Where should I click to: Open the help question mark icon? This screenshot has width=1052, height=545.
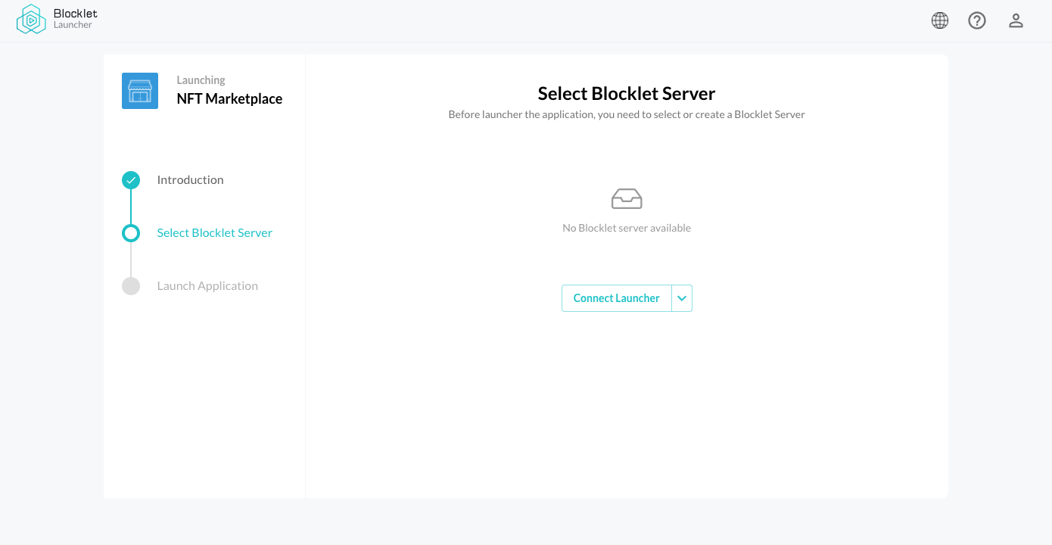click(x=977, y=20)
